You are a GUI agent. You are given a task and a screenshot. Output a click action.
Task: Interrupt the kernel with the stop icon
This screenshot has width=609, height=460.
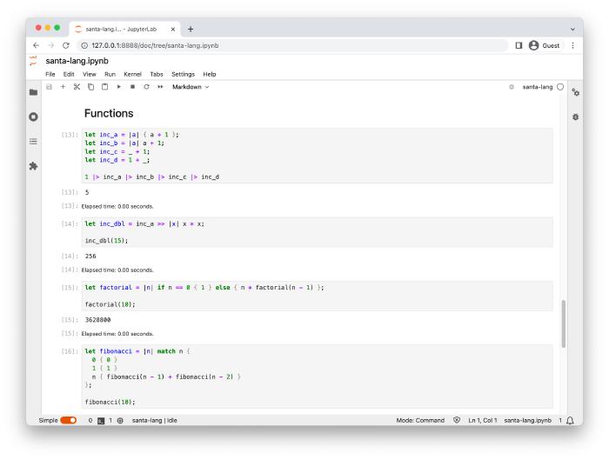pos(132,87)
